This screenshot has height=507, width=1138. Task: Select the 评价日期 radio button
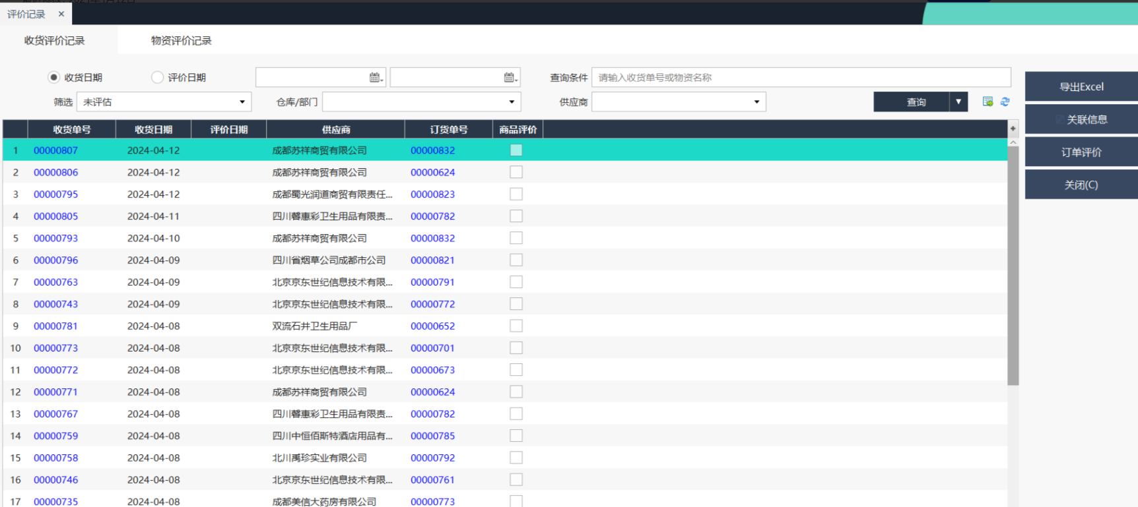pyautogui.click(x=157, y=78)
